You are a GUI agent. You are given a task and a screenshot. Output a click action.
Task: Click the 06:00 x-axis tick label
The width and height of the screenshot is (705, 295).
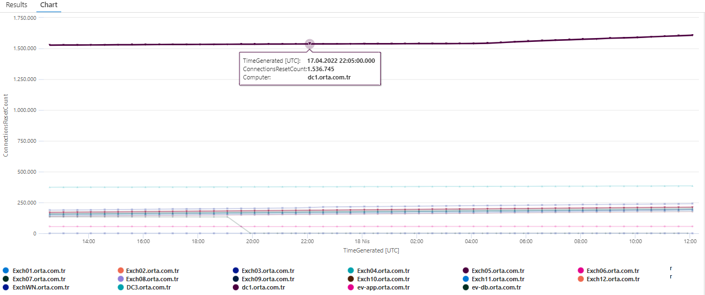526,242
